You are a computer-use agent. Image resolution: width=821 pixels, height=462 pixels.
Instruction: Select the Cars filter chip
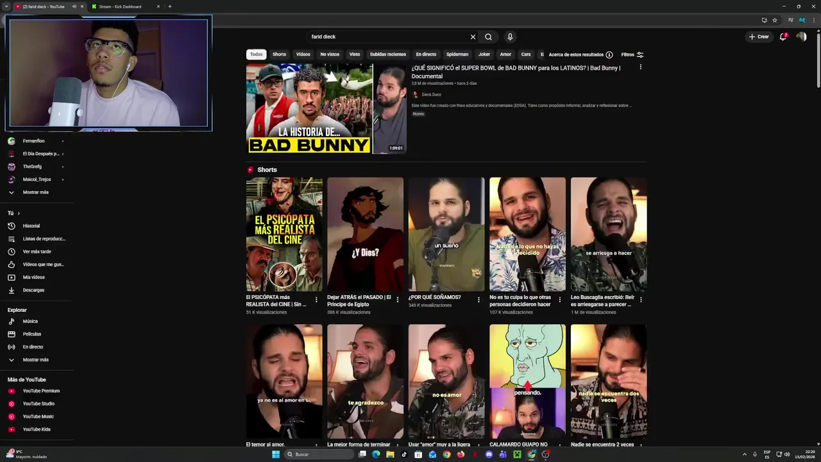(x=526, y=55)
